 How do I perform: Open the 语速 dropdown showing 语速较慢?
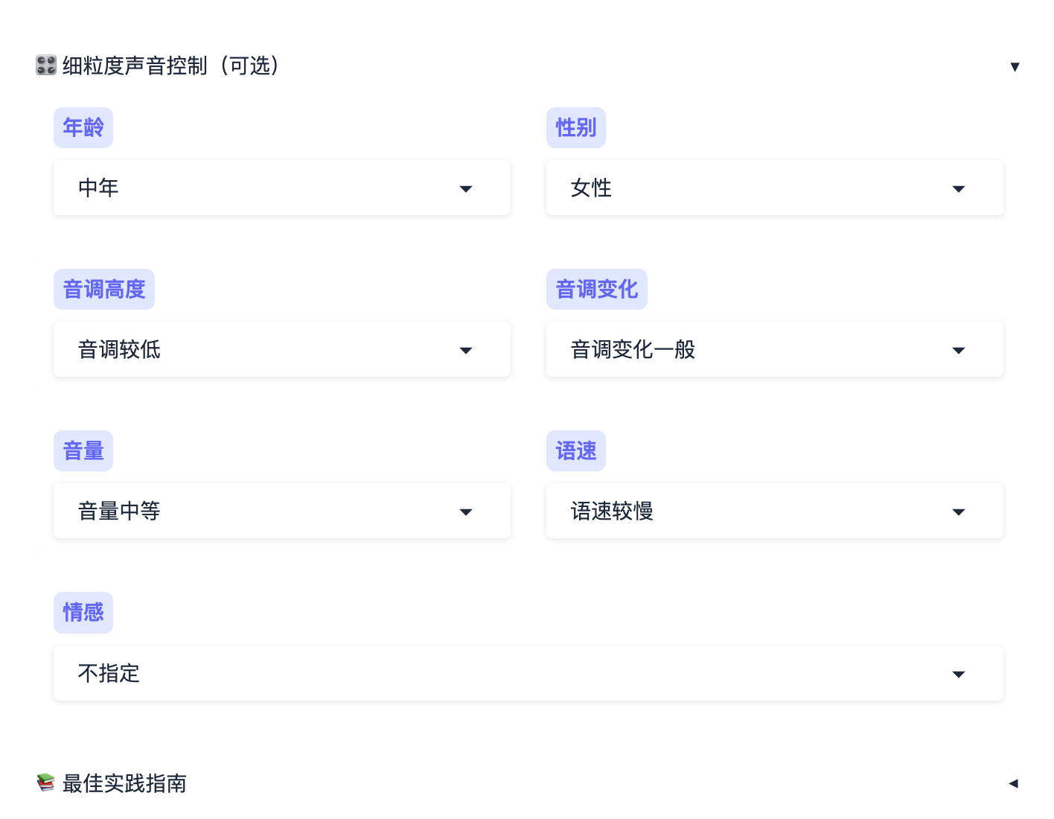[x=774, y=511]
